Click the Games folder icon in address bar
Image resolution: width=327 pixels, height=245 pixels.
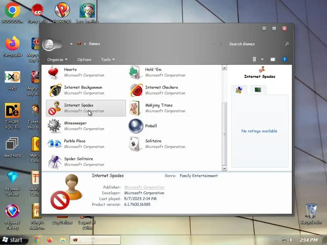tap(79, 43)
